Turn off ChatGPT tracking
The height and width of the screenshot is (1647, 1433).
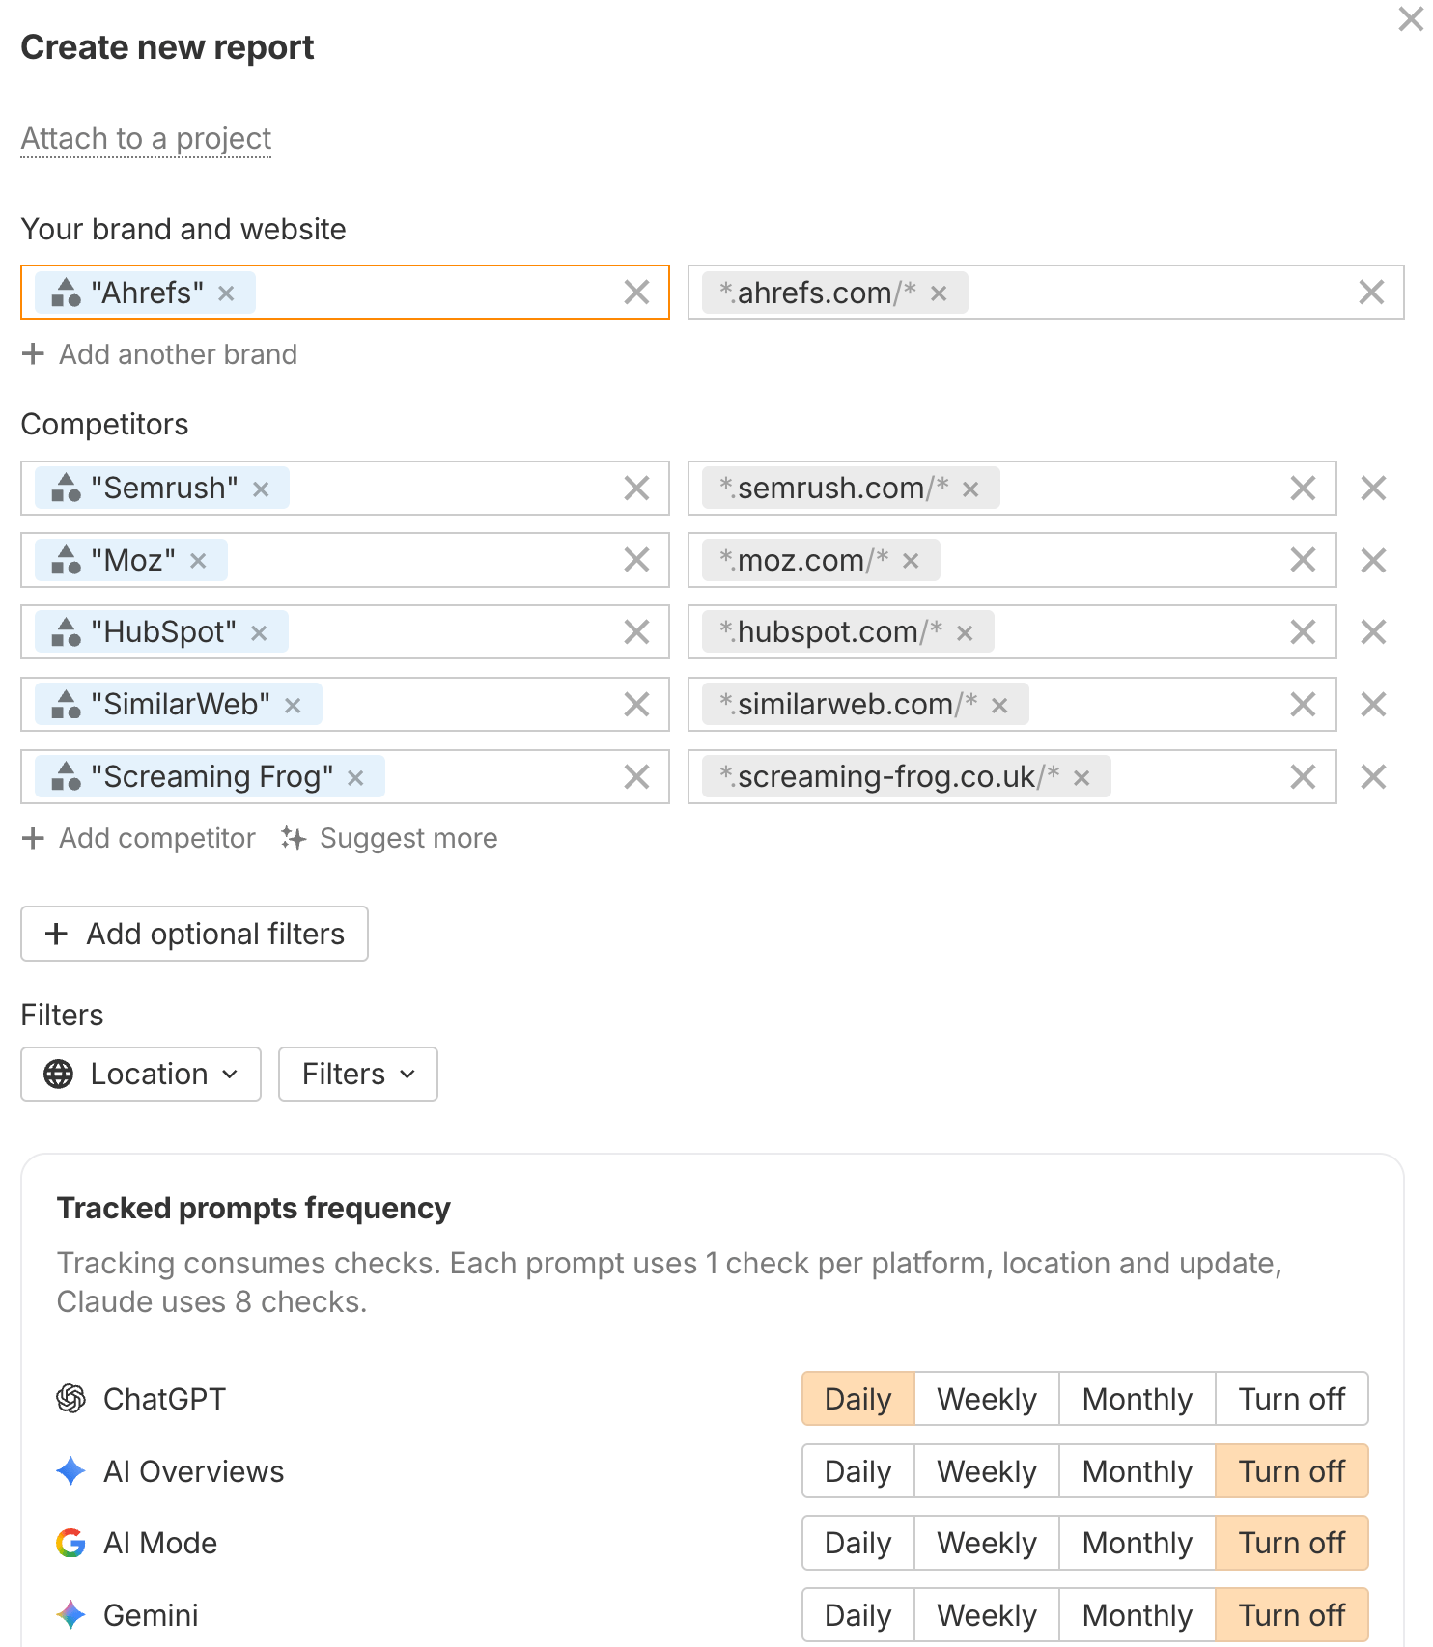click(x=1292, y=1399)
